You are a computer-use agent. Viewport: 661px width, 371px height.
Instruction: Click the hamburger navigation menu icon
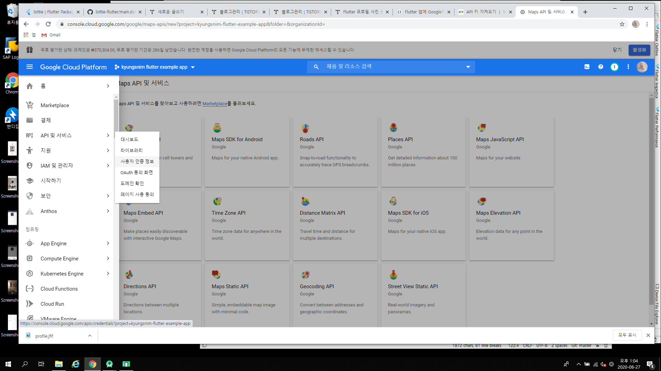click(x=30, y=67)
